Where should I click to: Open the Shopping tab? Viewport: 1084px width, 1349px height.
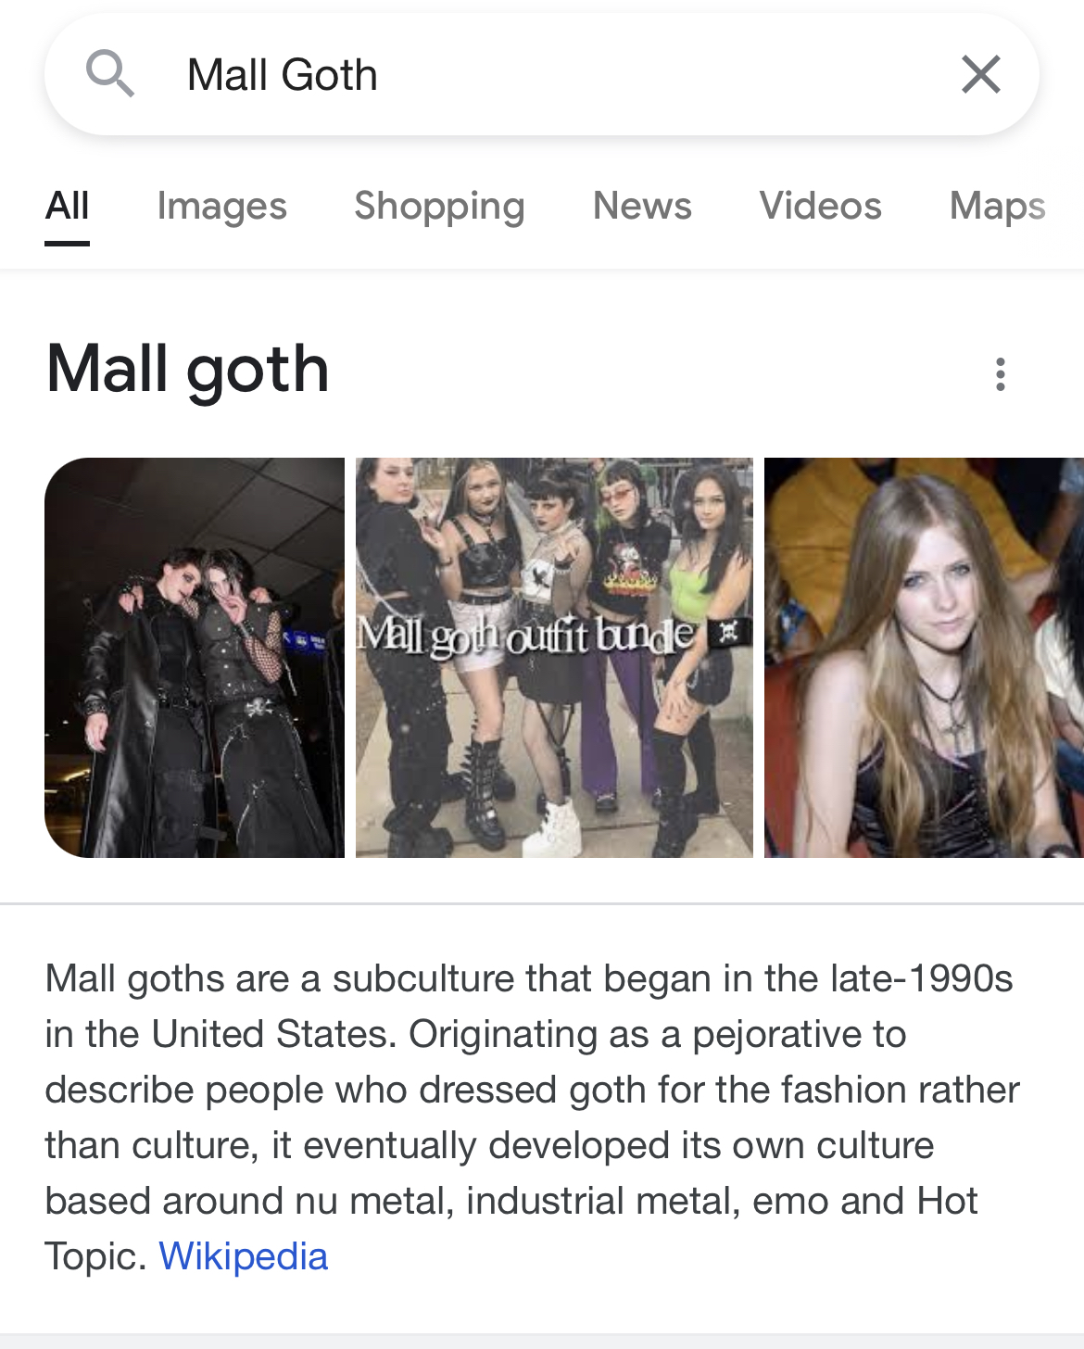[439, 207]
